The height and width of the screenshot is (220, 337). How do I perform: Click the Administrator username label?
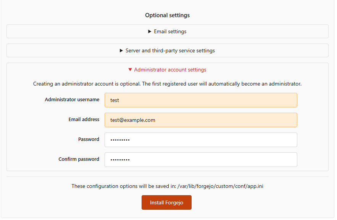[72, 99]
